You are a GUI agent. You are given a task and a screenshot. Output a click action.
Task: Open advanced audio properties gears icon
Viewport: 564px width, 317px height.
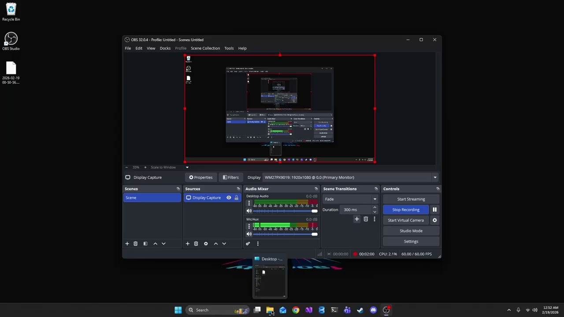[x=248, y=243]
